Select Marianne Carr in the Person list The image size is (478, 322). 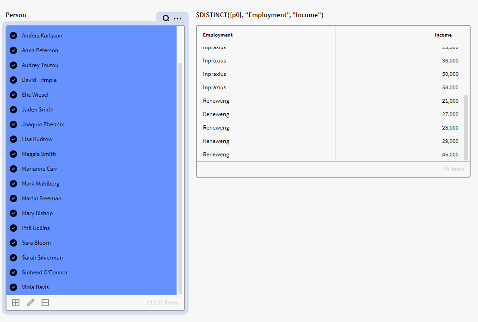point(40,169)
